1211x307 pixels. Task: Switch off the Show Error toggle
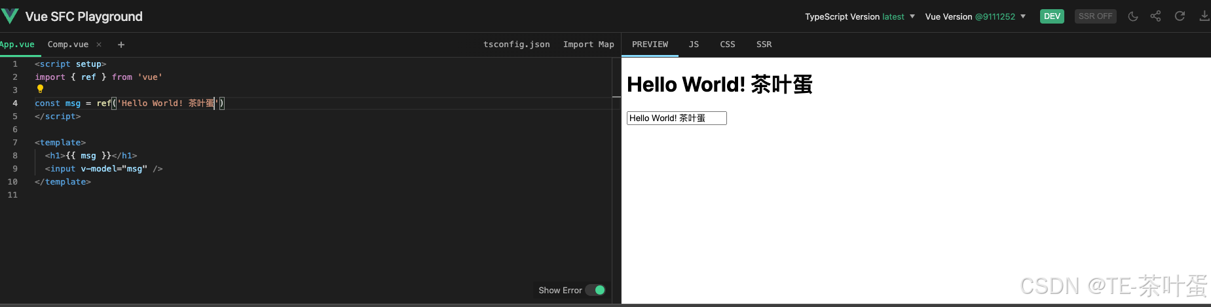pos(595,290)
